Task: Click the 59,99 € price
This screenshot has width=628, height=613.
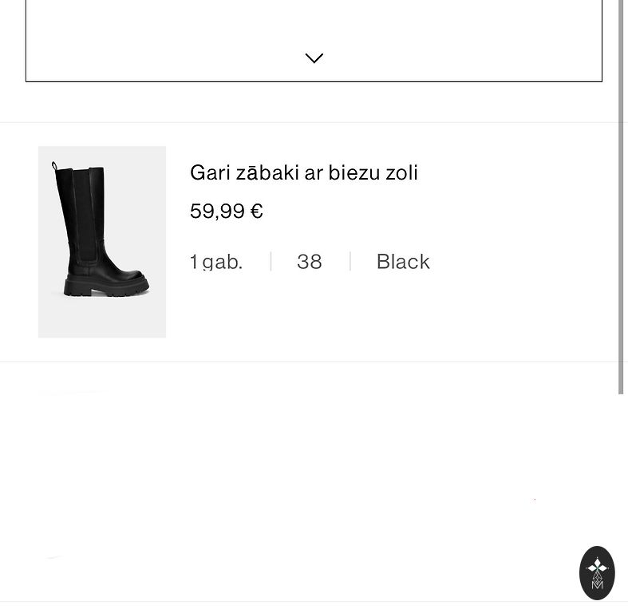Action: pos(226,211)
